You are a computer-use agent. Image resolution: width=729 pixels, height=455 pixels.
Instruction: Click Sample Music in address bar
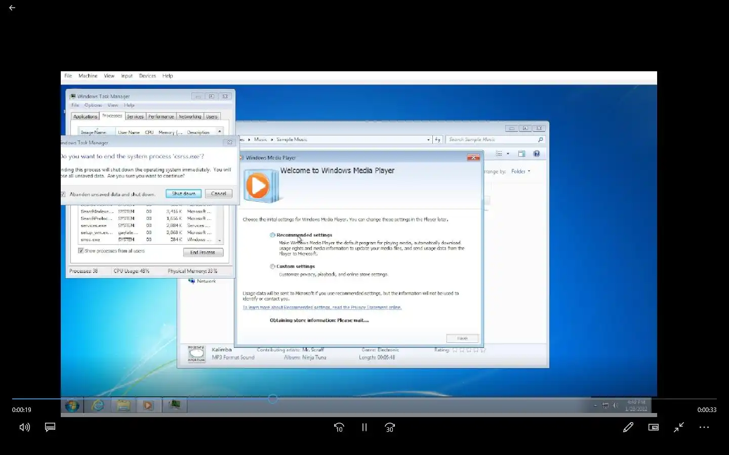tap(292, 140)
